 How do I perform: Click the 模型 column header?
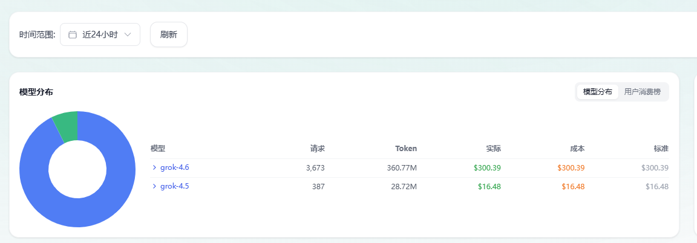[158, 148]
